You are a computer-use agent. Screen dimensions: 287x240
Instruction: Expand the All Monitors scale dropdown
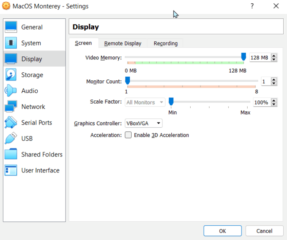coord(145,102)
